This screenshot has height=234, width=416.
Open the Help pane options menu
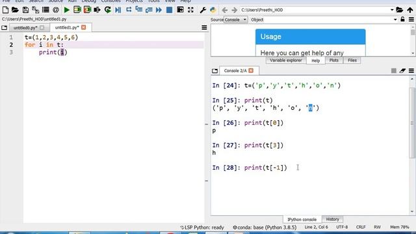pyautogui.click(x=411, y=19)
